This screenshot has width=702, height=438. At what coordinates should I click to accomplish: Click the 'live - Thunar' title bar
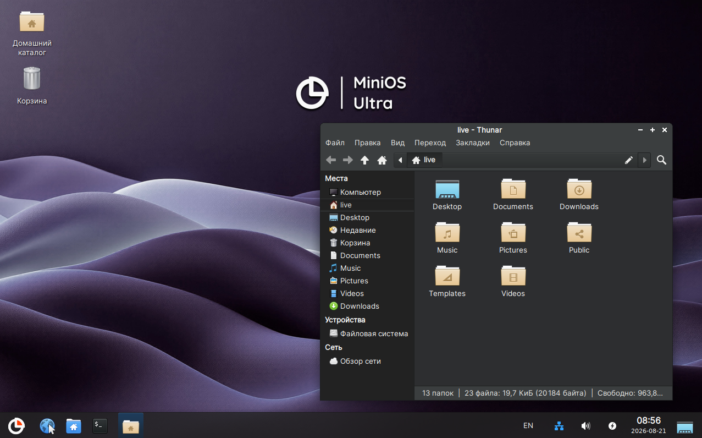[x=479, y=130]
